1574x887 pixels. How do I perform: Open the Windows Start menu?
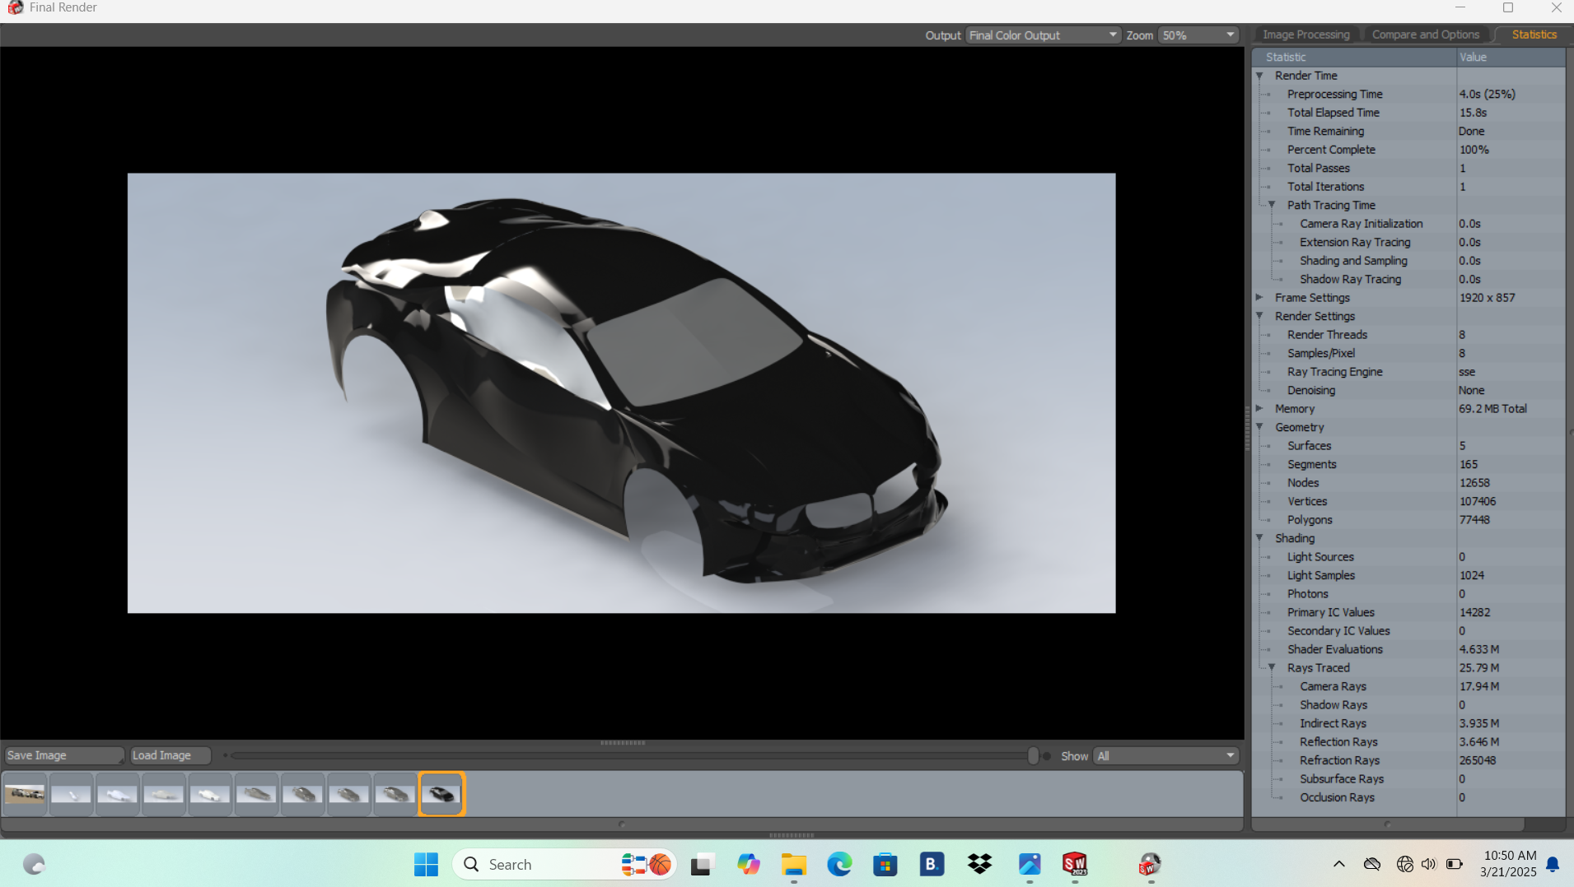(425, 864)
